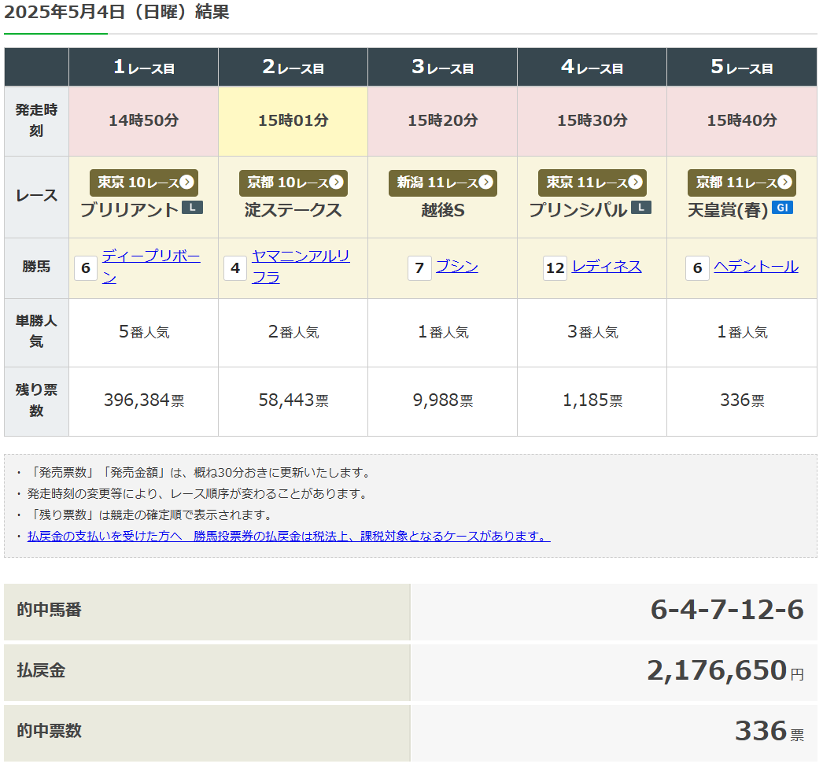
Task: Open the ヘデントール horse link
Action: (756, 267)
